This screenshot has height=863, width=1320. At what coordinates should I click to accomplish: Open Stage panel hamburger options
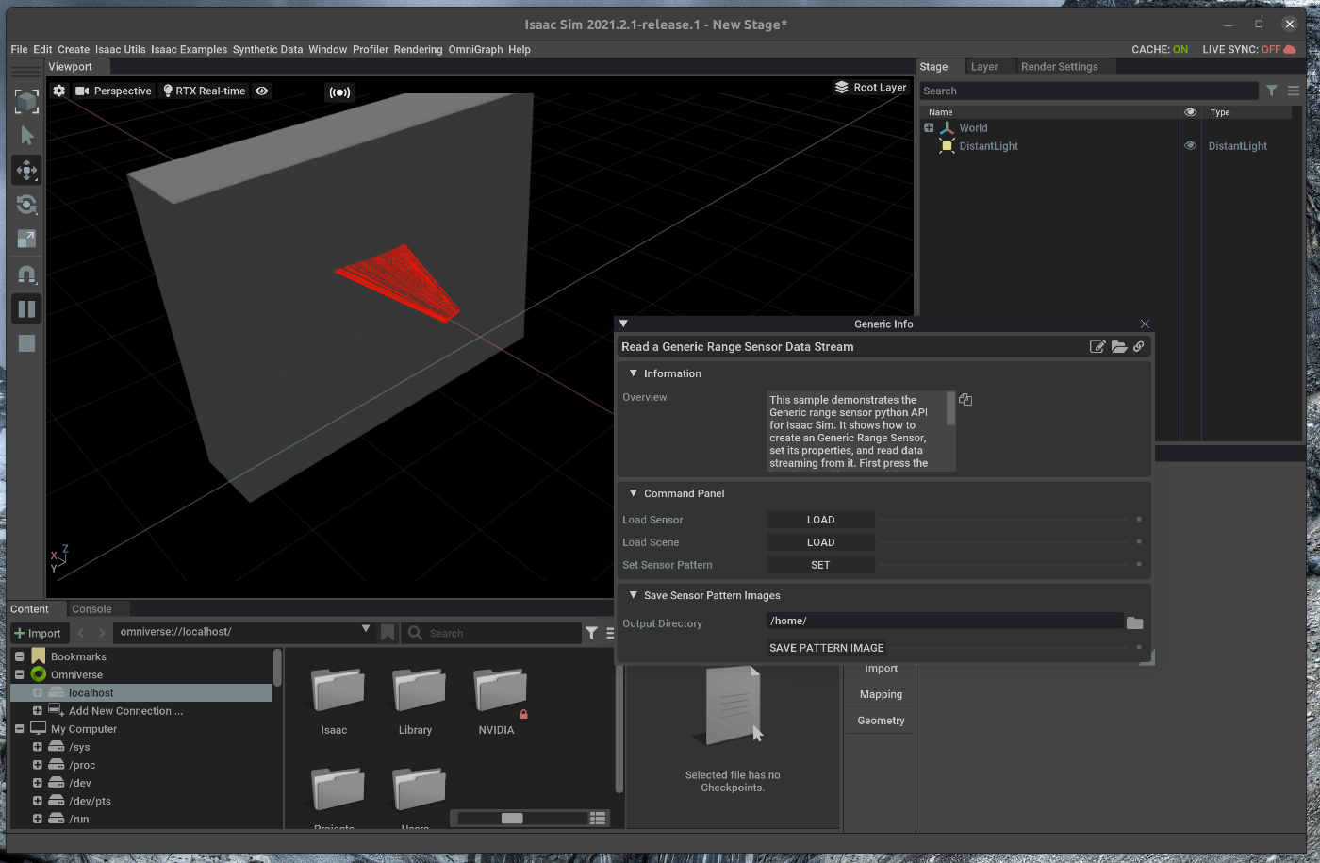[x=1294, y=91]
